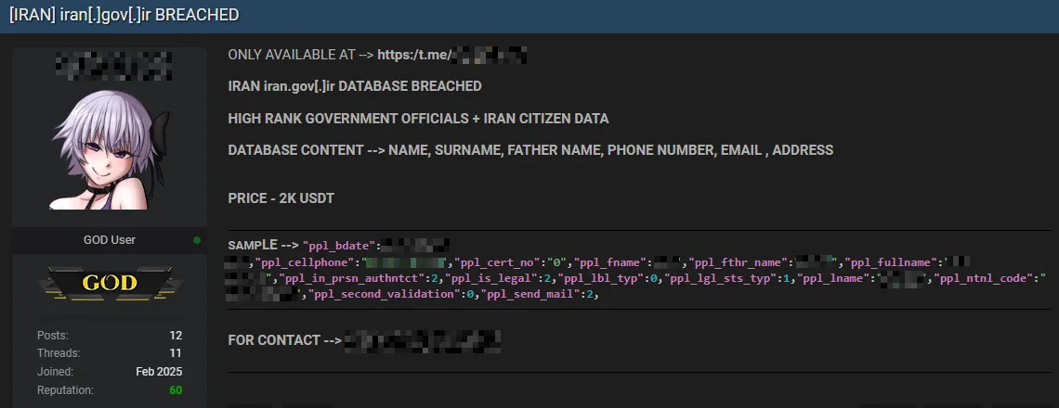Click the anime avatar image of the poster

[110, 149]
